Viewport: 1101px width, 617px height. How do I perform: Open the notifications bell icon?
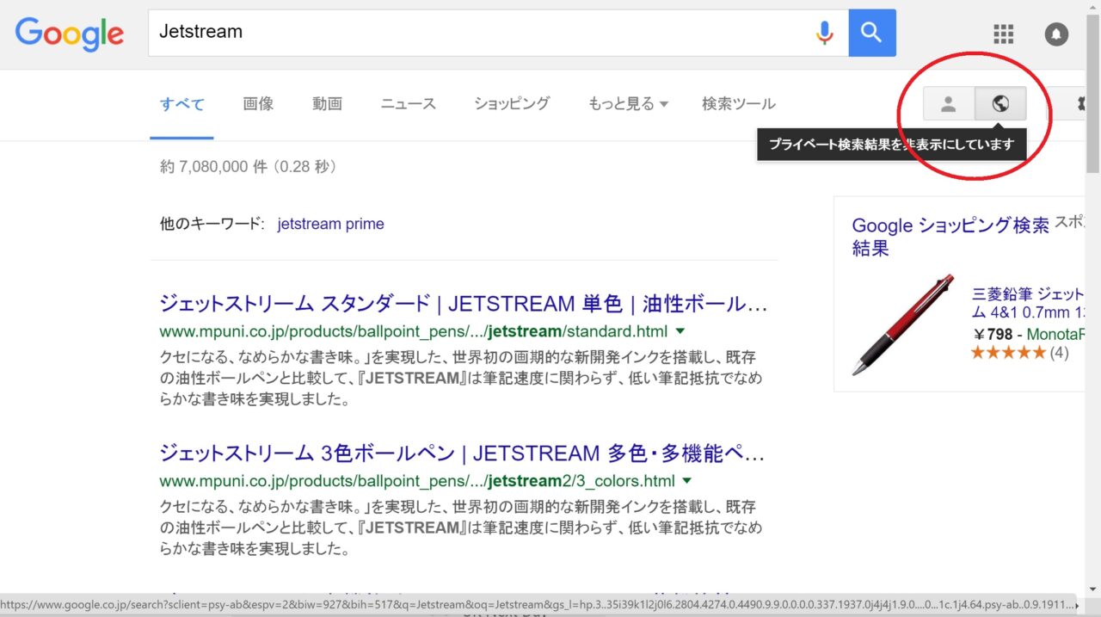point(1056,34)
